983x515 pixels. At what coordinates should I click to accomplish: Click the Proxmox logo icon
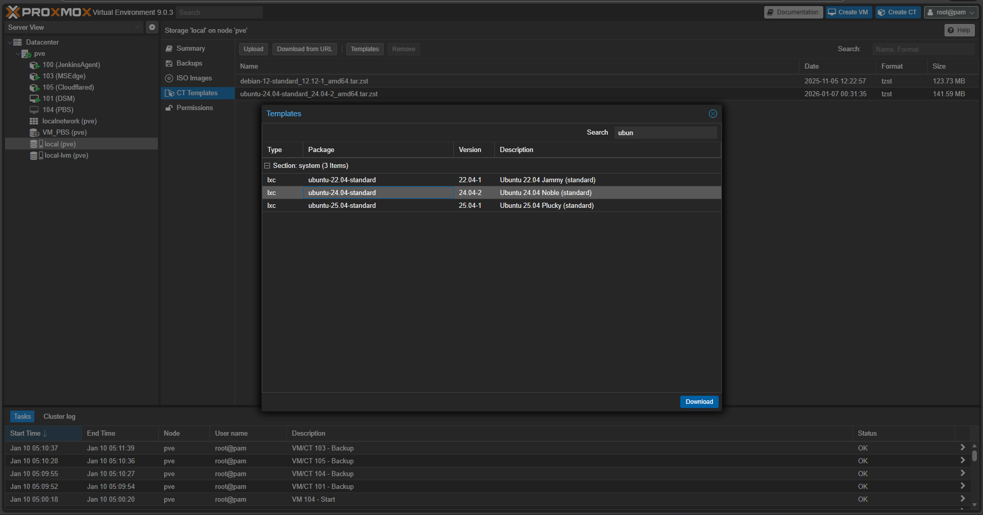(x=13, y=12)
